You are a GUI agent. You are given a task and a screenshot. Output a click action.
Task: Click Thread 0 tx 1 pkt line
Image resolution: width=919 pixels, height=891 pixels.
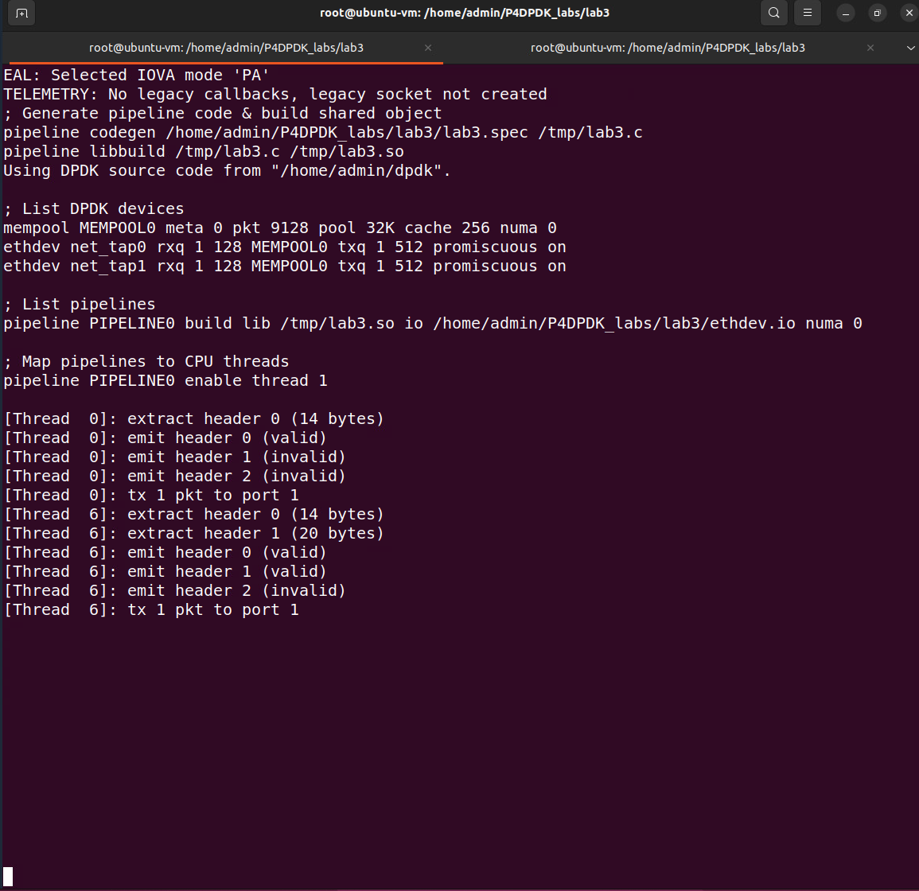151,496
